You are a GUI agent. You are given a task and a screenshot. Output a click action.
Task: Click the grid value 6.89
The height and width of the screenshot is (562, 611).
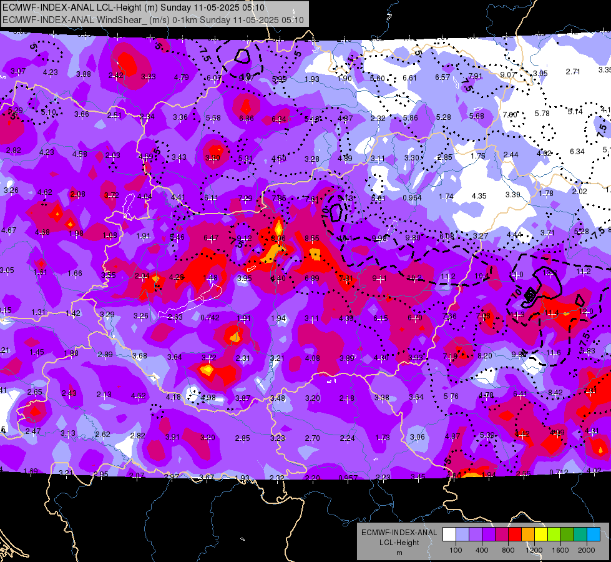(x=312, y=278)
